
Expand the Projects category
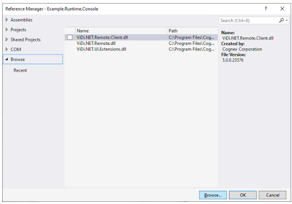pyautogui.click(x=7, y=30)
